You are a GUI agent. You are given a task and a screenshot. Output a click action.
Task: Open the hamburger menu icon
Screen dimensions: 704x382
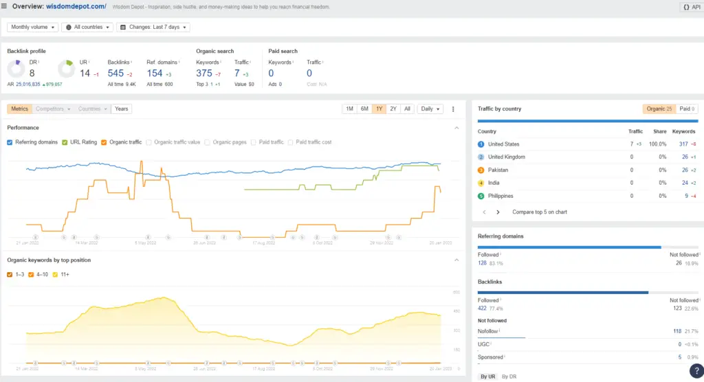4,6
